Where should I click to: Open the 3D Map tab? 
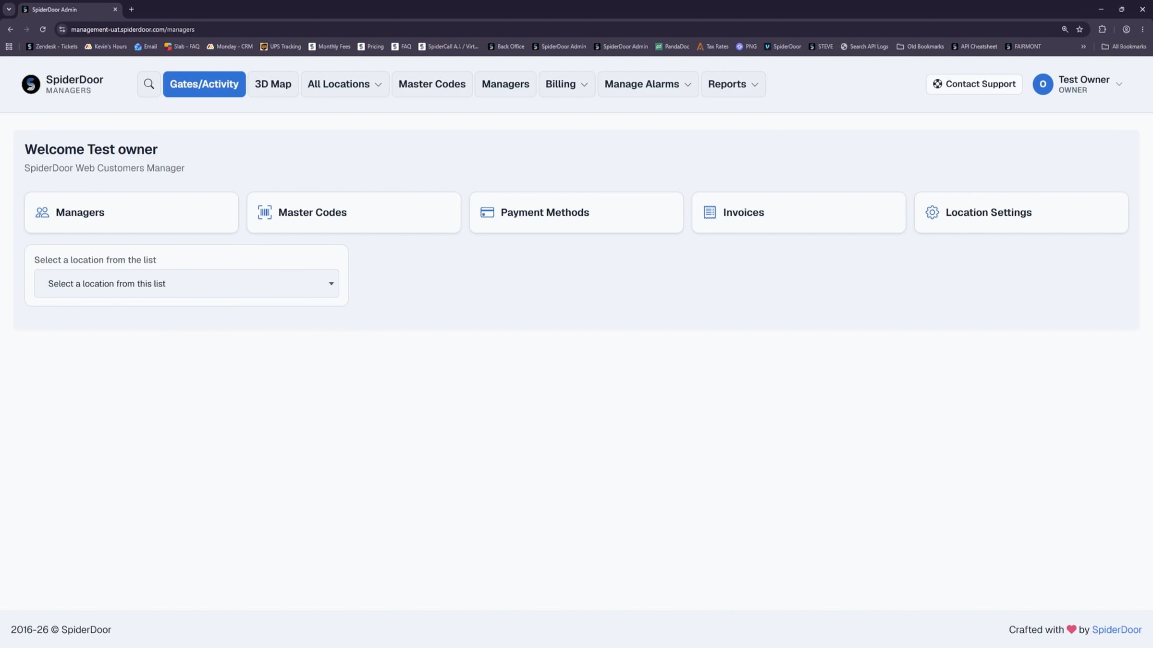pos(273,84)
